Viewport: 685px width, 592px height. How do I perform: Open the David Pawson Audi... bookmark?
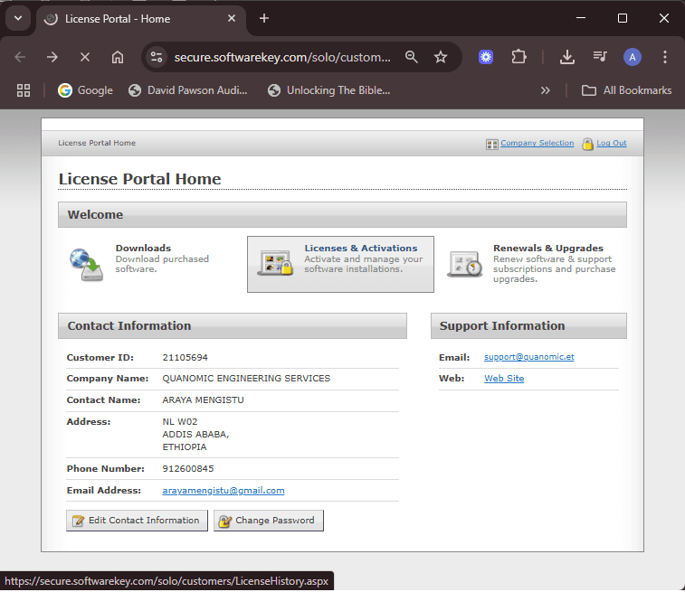point(188,90)
